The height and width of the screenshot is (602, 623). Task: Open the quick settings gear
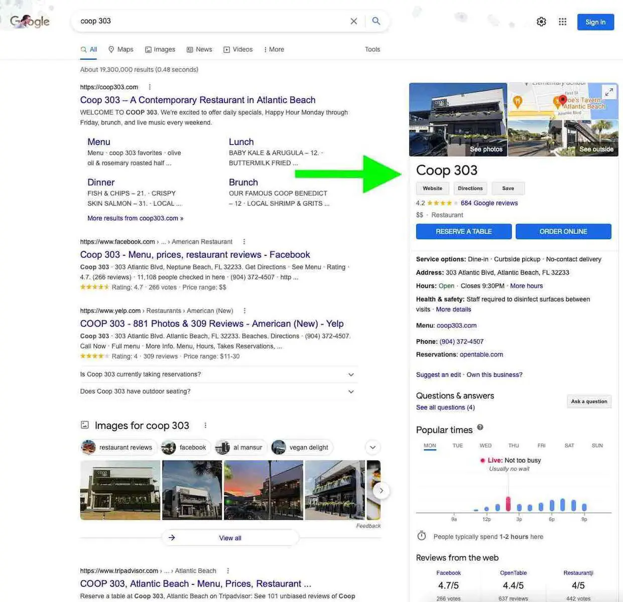541,22
